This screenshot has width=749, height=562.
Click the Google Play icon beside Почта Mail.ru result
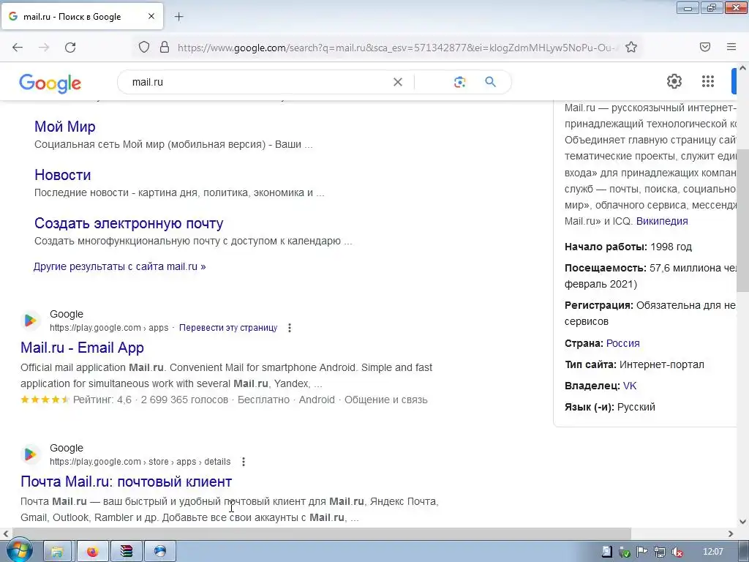click(30, 454)
